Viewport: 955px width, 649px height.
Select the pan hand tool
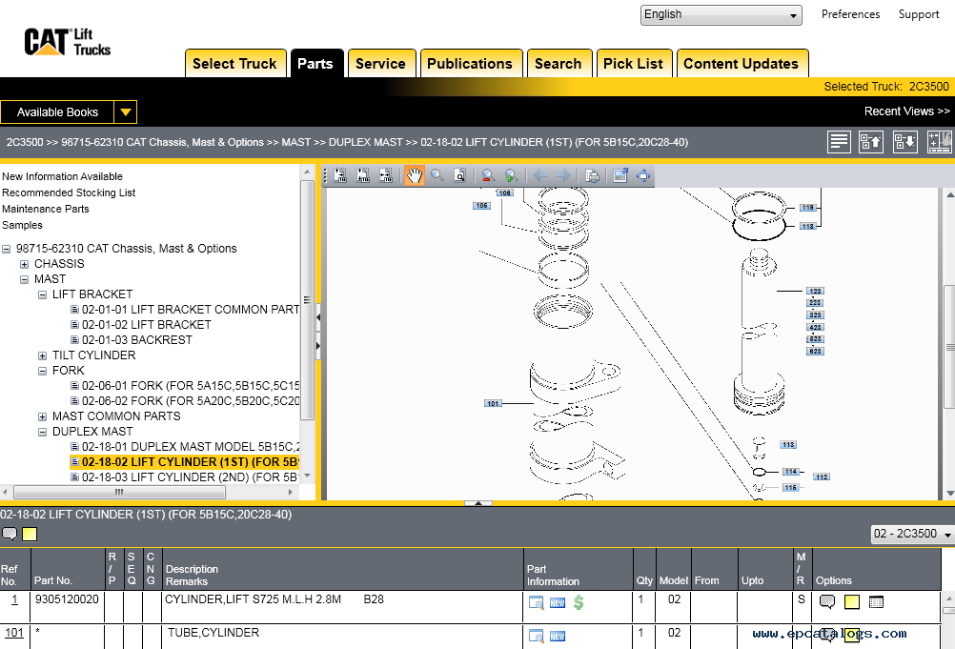point(414,175)
